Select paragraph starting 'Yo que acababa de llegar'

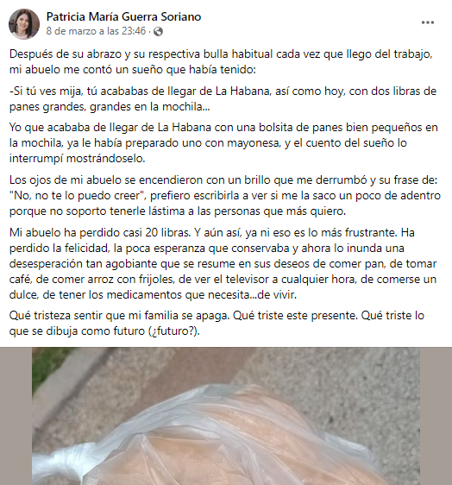click(x=223, y=143)
